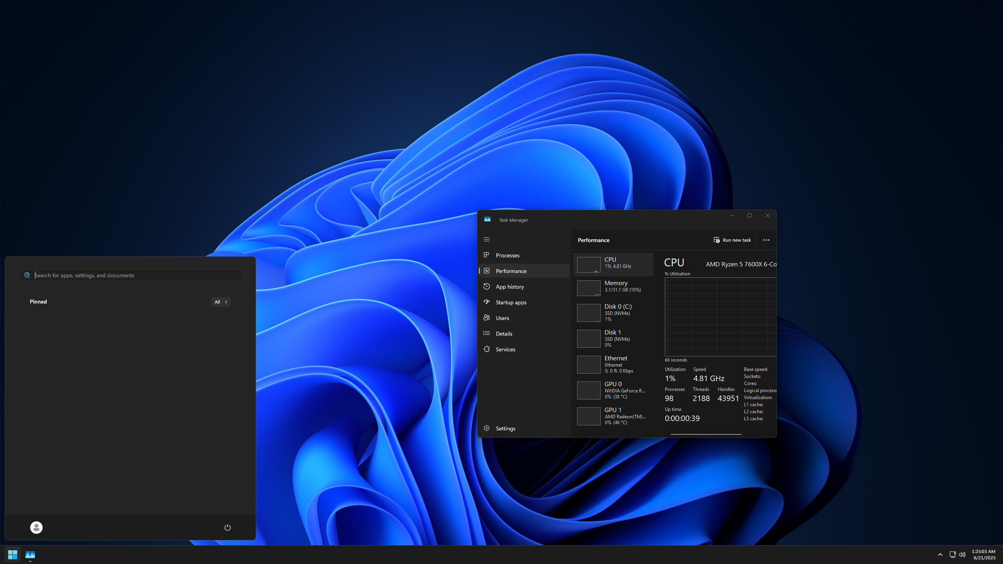Open the Details page
This screenshot has width=1003, height=564.
pyautogui.click(x=524, y=334)
